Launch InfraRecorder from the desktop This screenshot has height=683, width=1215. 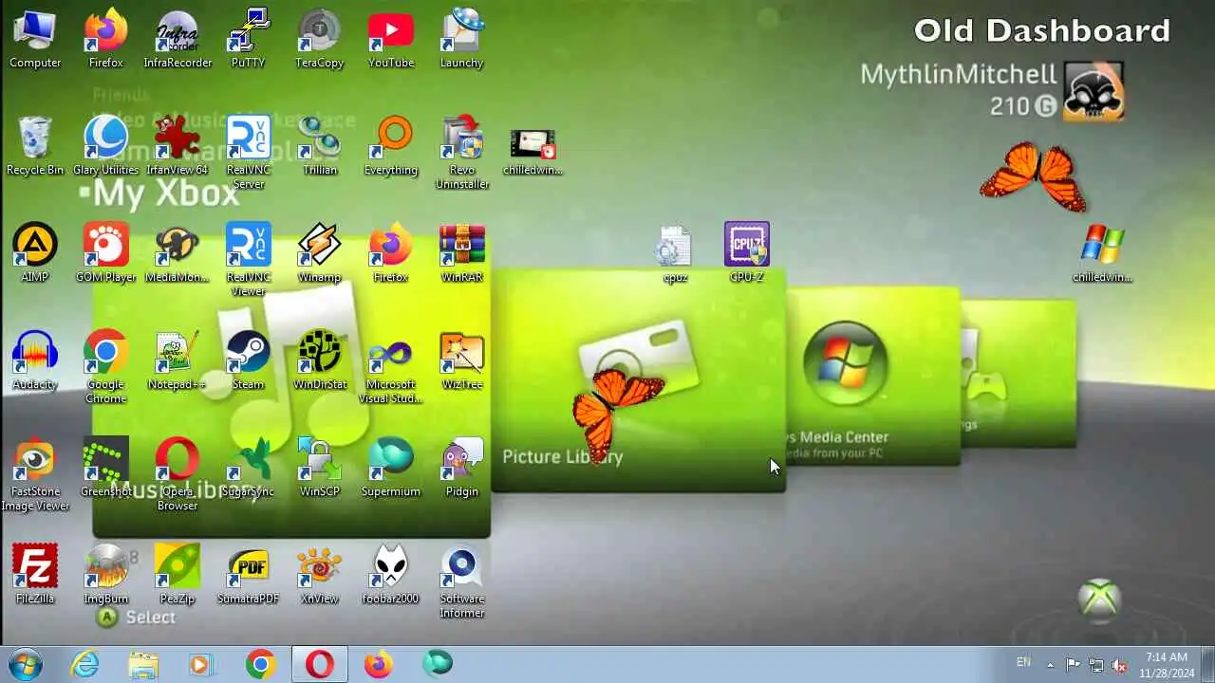178,39
